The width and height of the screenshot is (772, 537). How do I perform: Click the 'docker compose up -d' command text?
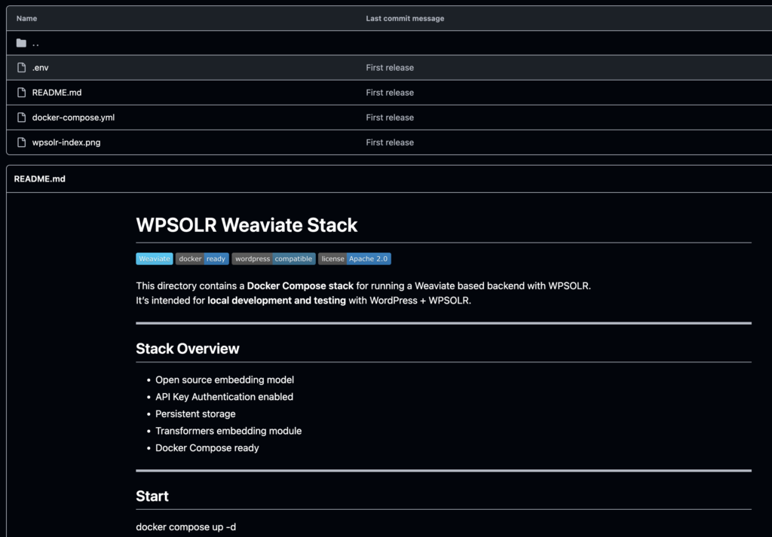[185, 527]
